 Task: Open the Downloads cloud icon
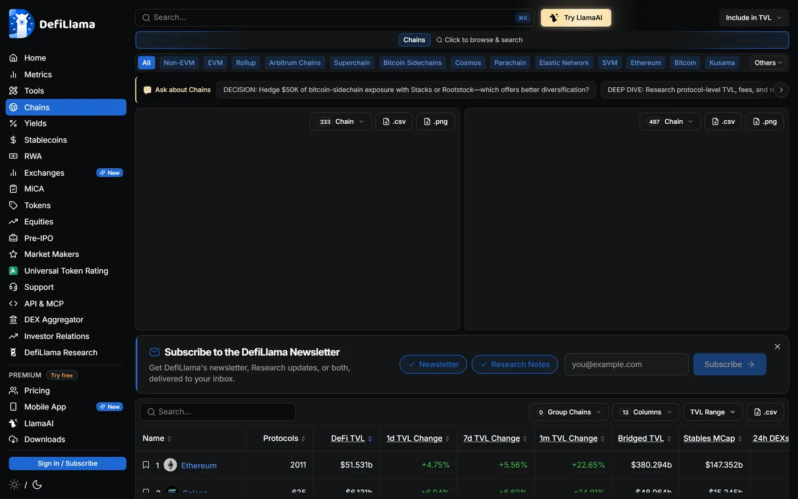click(x=14, y=440)
